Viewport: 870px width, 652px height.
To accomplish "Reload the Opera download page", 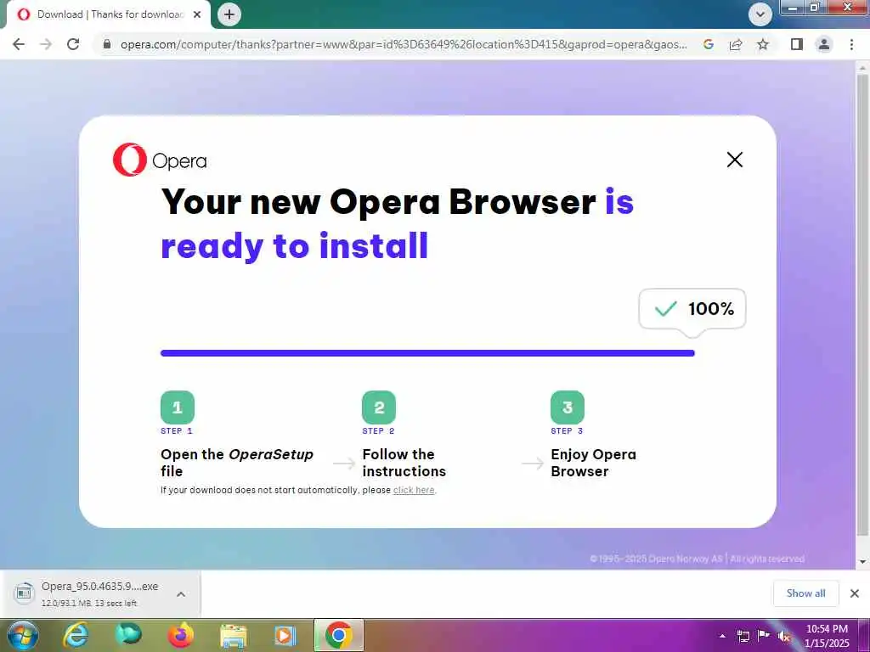I will point(73,44).
